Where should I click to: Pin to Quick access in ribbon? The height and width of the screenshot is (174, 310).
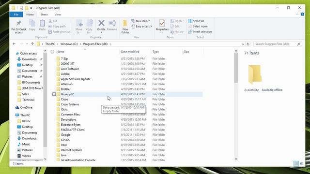pos(19,27)
